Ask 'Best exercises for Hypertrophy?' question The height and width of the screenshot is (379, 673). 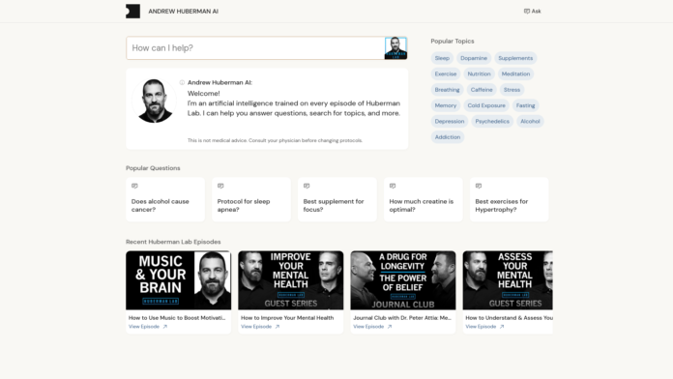pos(509,199)
